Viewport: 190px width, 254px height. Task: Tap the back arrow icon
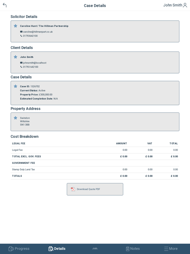tap(5, 5)
